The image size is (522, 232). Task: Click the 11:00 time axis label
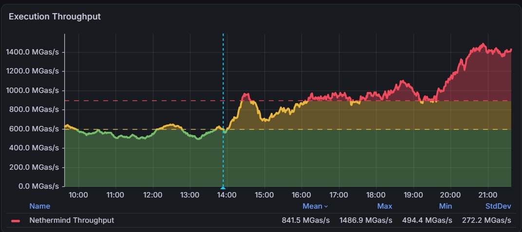pyautogui.click(x=115, y=195)
